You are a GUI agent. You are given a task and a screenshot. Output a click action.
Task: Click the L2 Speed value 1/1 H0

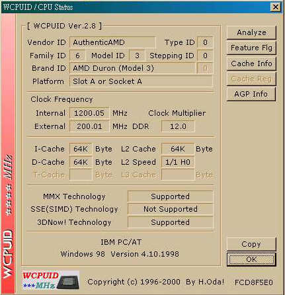coord(178,162)
